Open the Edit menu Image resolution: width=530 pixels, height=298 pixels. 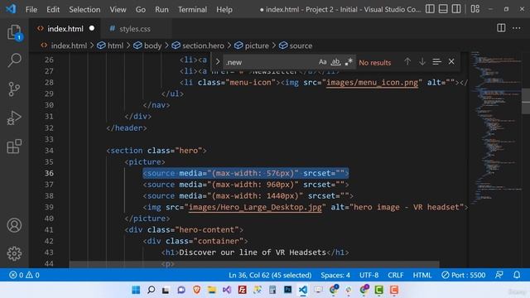[x=53, y=9]
